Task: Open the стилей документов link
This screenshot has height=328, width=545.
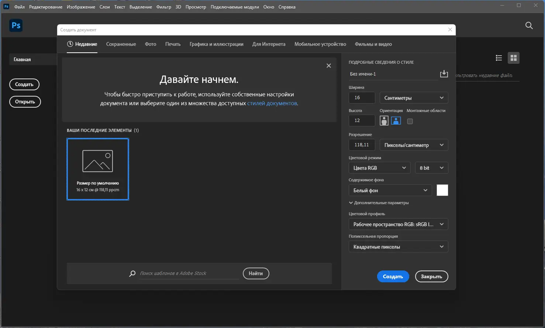Action: coord(272,103)
